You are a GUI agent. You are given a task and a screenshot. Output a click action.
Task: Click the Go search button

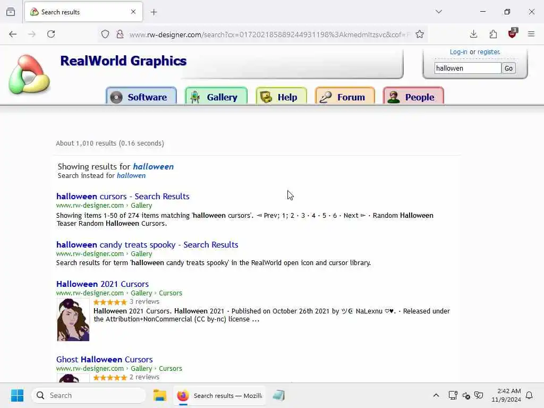[508, 69]
